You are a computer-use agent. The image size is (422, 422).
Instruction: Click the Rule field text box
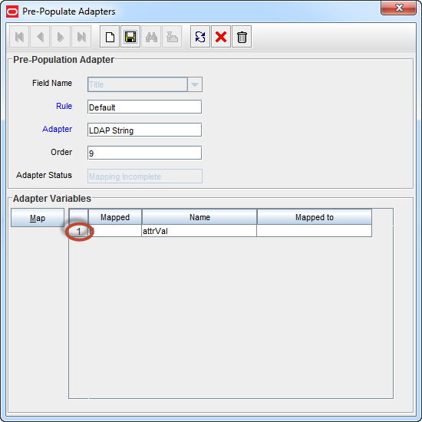[144, 107]
